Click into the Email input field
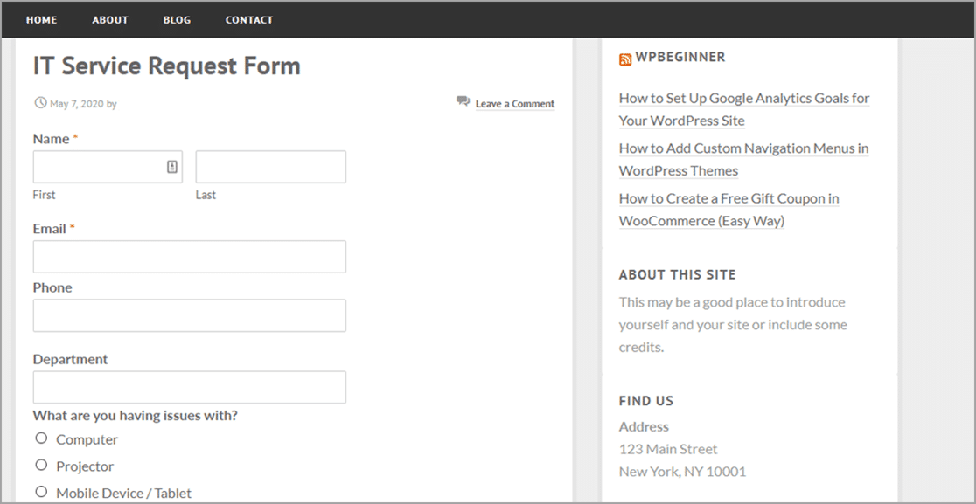 [189, 257]
